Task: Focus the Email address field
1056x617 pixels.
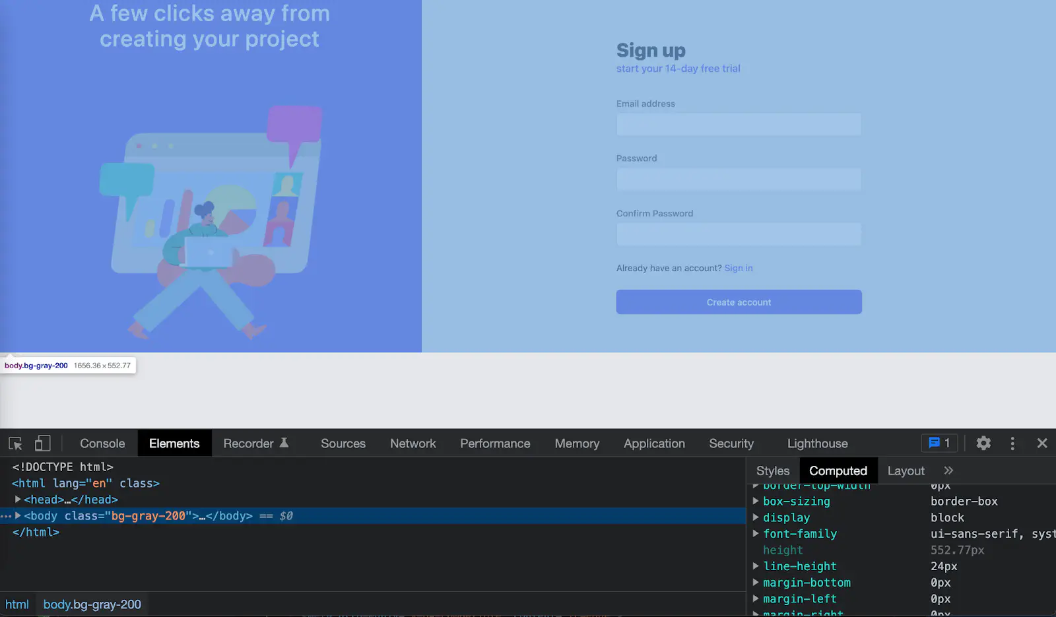Action: (739, 124)
